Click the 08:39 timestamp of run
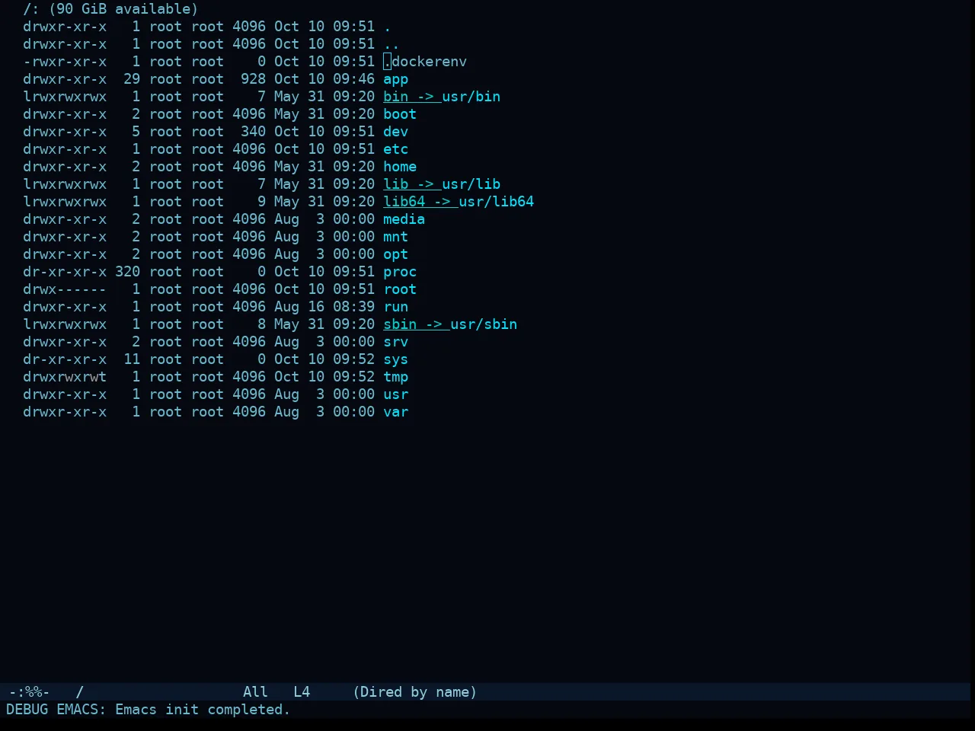 pos(353,307)
